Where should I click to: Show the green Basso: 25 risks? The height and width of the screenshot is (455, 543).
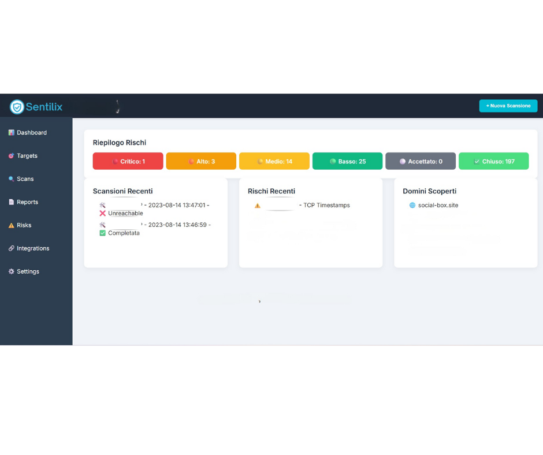coord(347,161)
